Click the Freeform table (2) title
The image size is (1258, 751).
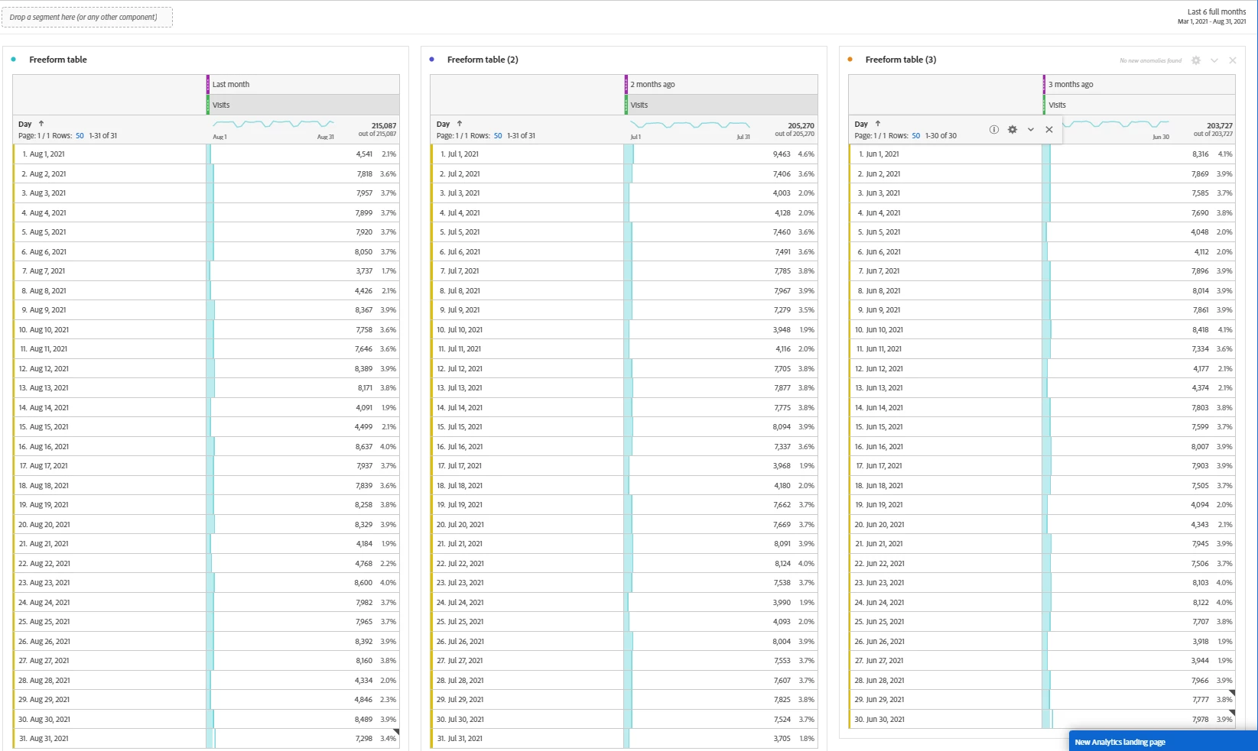click(483, 60)
